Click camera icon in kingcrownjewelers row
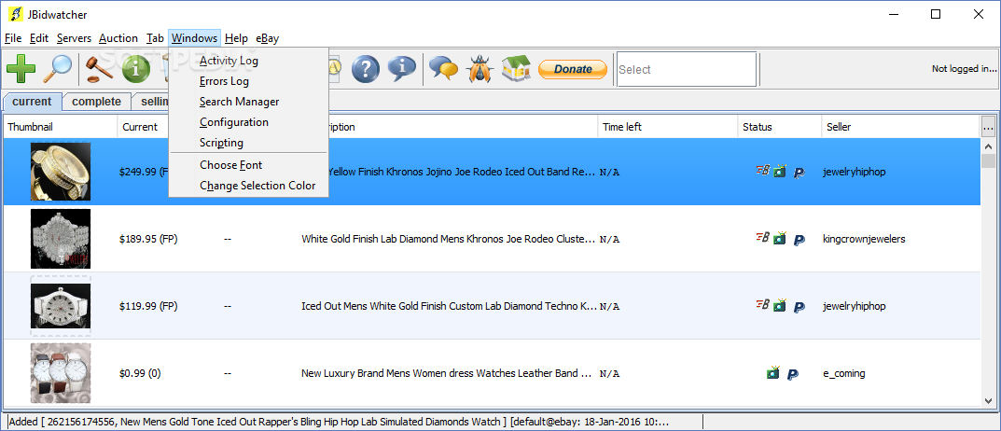Screen dimensions: 1001x431 [780, 238]
